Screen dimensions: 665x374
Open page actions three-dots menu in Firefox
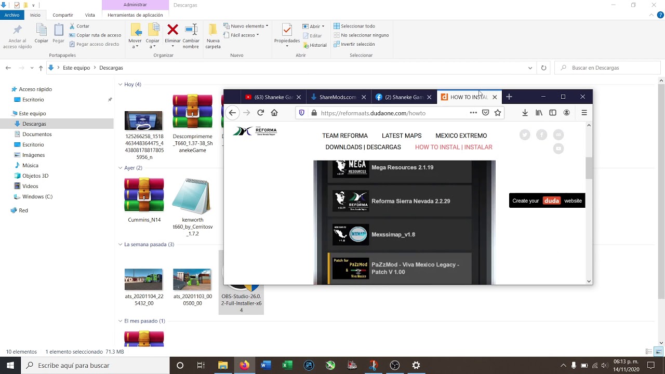473,113
